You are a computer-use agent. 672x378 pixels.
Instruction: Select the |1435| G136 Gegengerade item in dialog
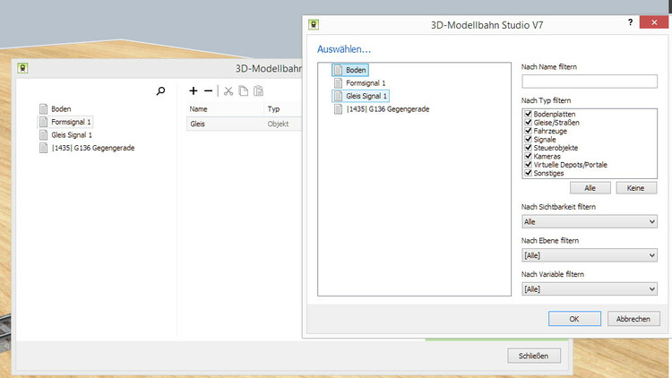click(x=386, y=108)
